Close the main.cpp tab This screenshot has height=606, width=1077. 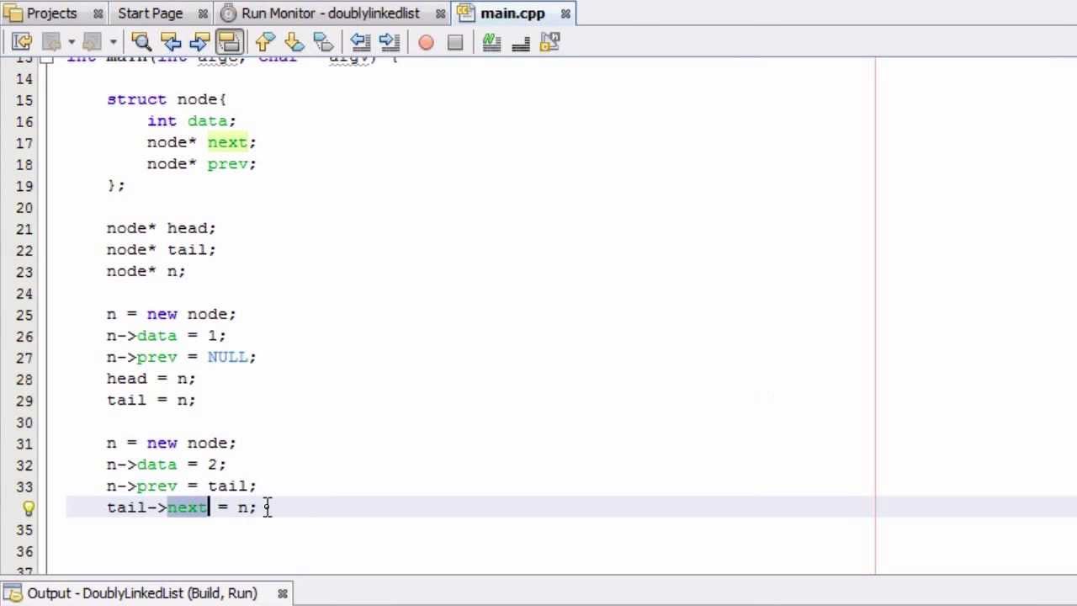pyautogui.click(x=565, y=13)
